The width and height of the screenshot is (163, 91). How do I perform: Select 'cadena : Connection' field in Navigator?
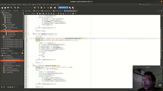(11, 69)
